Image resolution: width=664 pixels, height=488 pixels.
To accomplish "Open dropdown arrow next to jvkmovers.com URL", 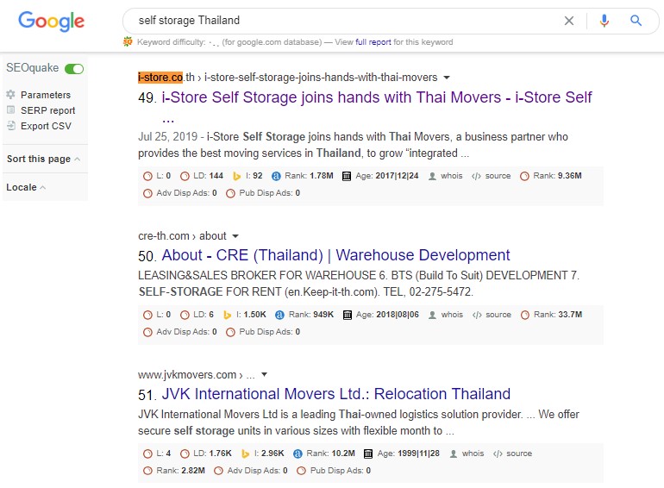I will point(264,374).
